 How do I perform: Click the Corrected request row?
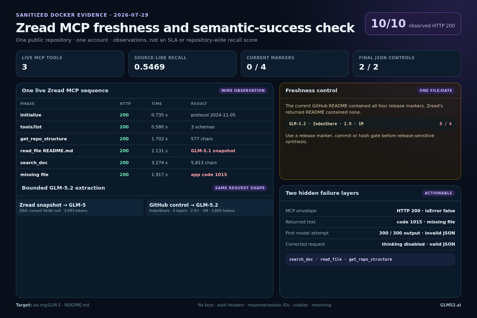pos(370,244)
